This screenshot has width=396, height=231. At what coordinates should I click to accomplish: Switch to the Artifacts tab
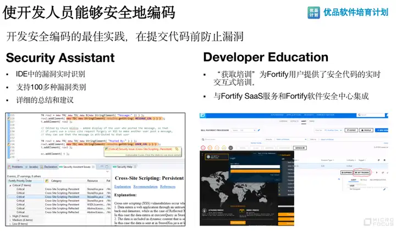[294, 121]
